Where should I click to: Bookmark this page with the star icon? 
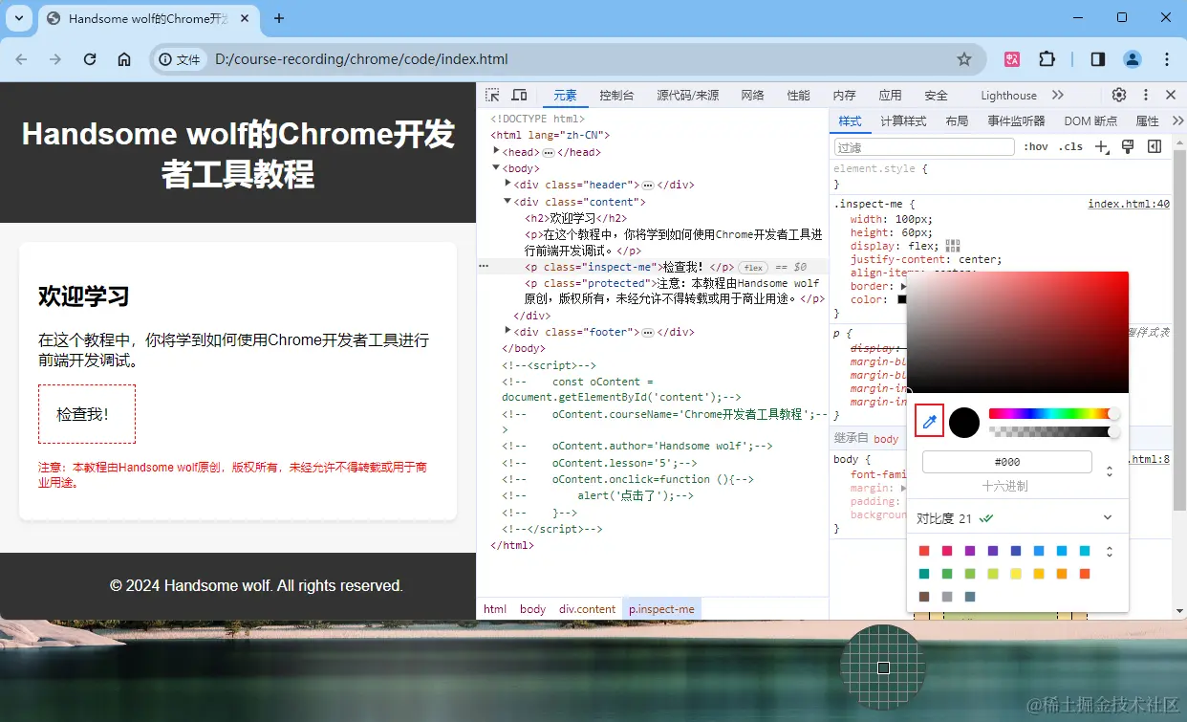964,59
